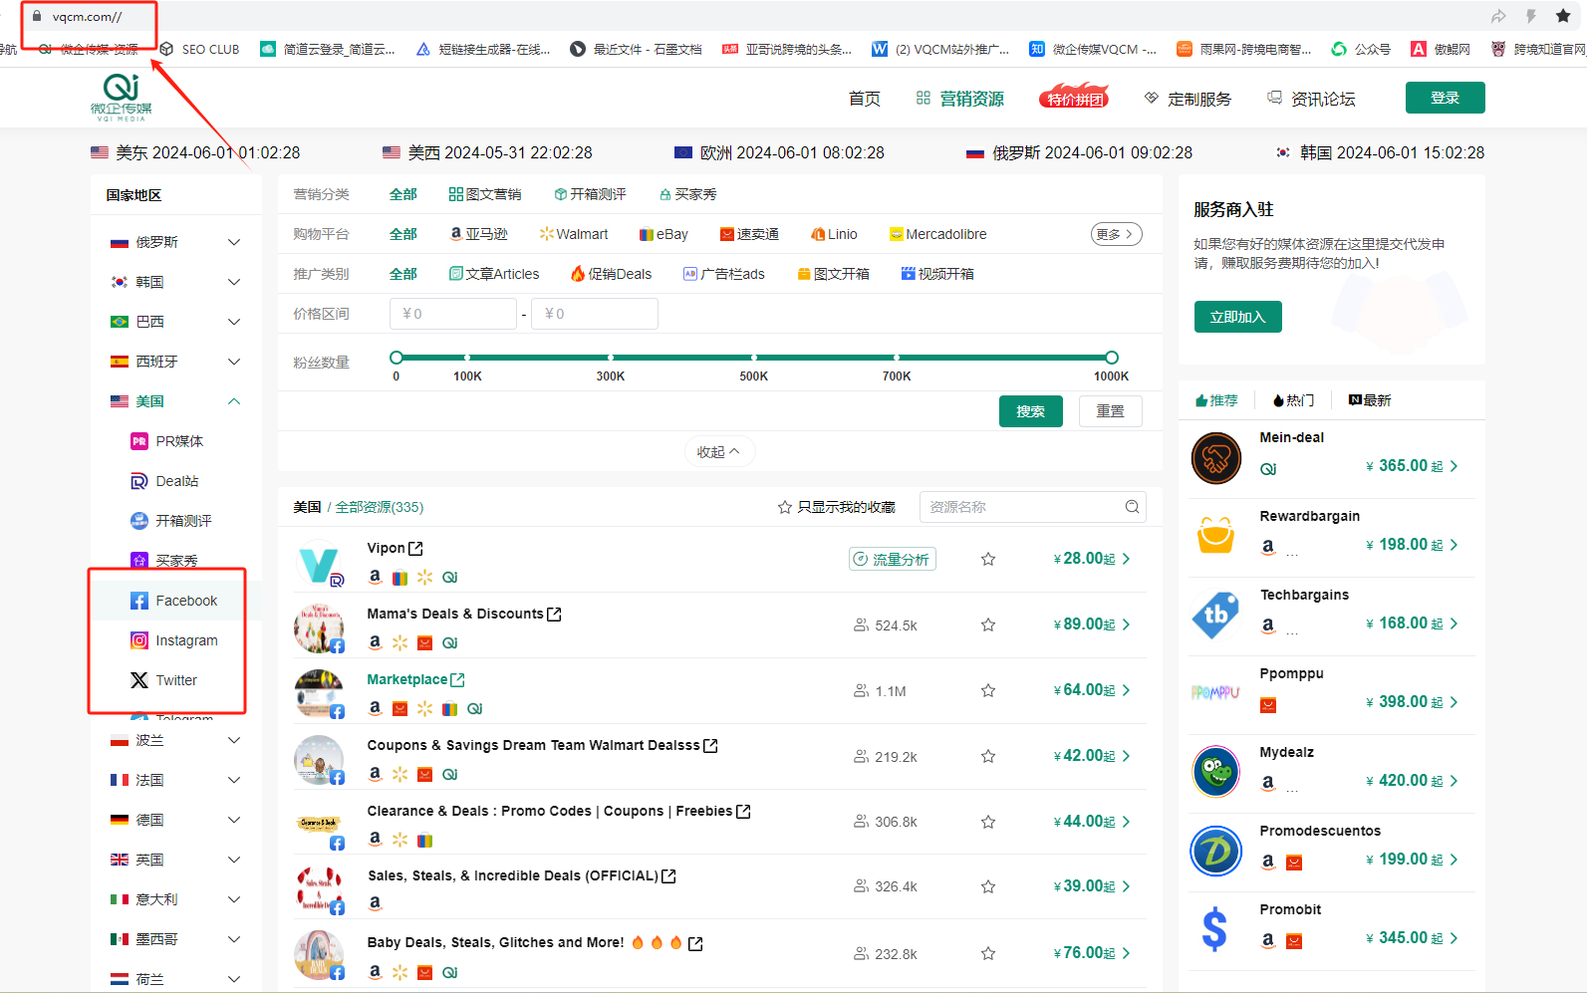Select 开箱测评 in the sidebar
This screenshot has width=1587, height=993.
[x=171, y=521]
